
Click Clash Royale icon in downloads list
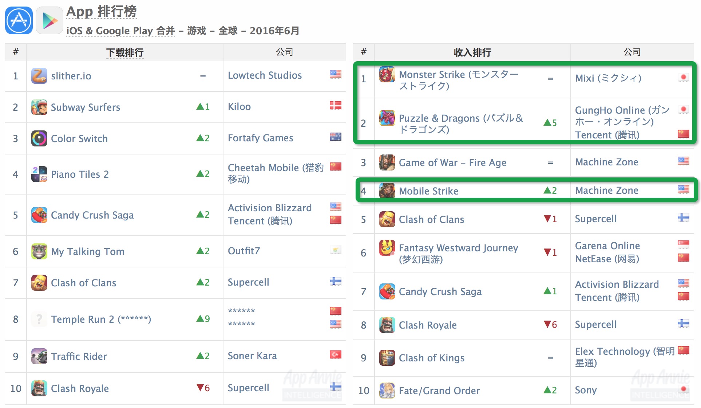[x=39, y=388]
